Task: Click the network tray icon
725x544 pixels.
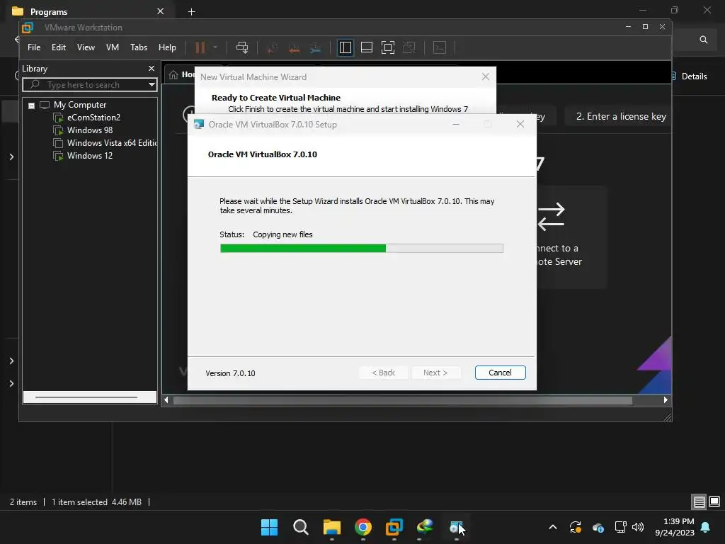Action: point(620,527)
